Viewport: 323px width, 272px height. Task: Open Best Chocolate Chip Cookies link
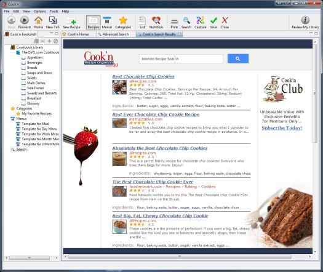coord(143,76)
